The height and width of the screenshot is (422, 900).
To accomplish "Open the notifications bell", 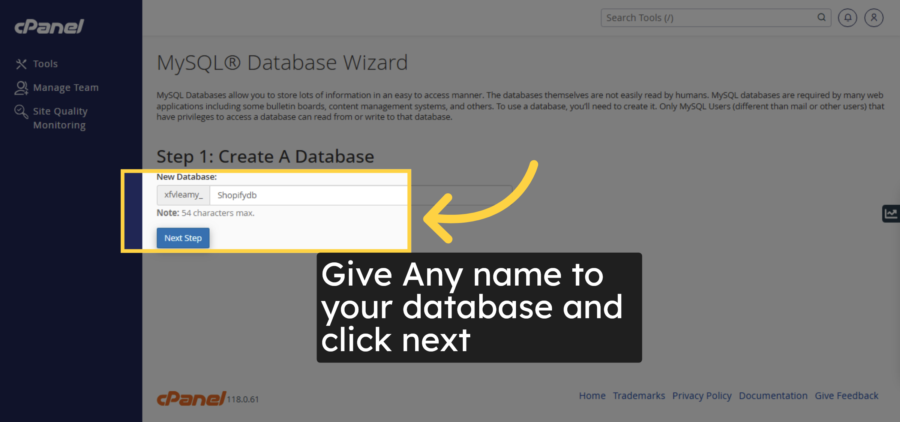I will [847, 18].
